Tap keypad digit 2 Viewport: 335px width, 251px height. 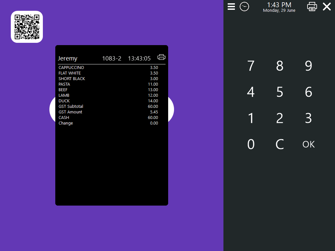[x=280, y=118]
